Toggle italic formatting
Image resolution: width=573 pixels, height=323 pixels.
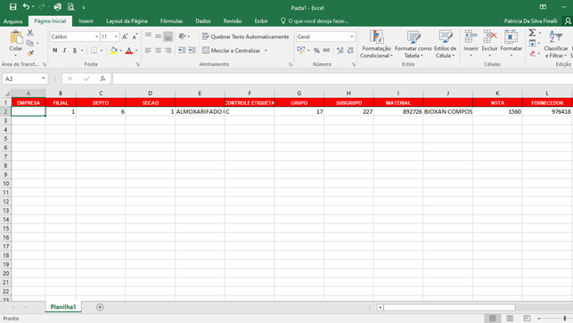coord(65,51)
